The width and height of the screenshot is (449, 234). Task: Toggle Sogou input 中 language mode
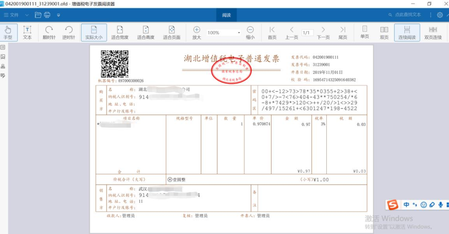coord(406,205)
